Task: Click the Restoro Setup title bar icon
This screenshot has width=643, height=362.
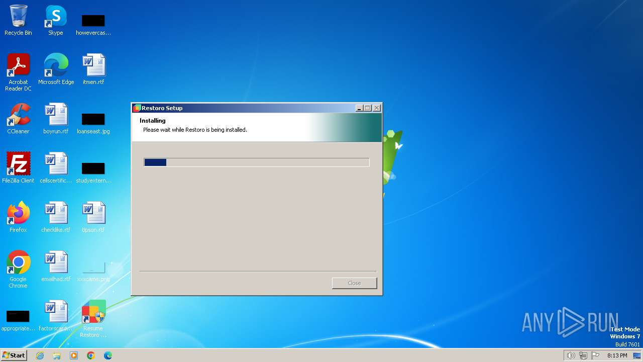Action: tap(137, 108)
